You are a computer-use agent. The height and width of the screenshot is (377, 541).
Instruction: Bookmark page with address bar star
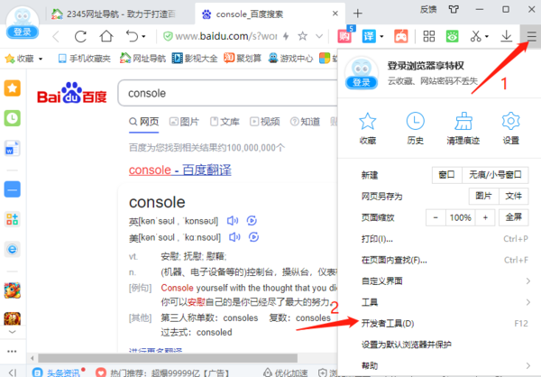[303, 36]
